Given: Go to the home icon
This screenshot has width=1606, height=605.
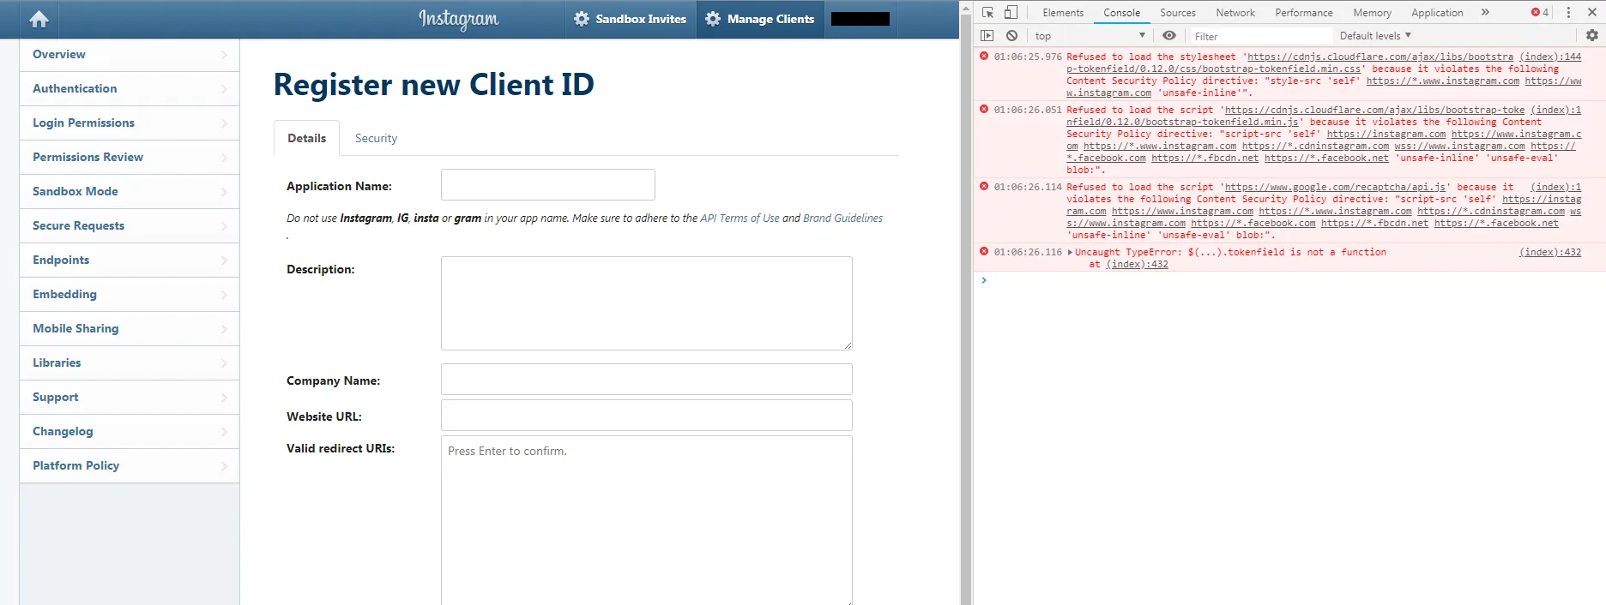Looking at the screenshot, I should click(39, 19).
